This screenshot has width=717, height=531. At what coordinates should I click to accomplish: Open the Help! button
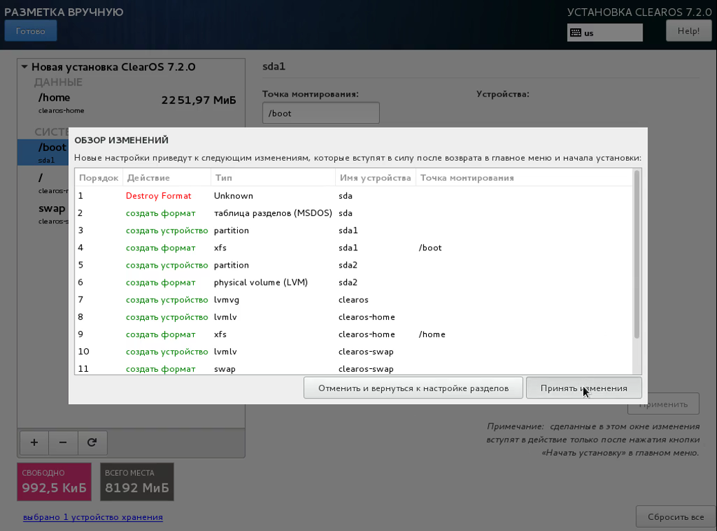coord(688,31)
